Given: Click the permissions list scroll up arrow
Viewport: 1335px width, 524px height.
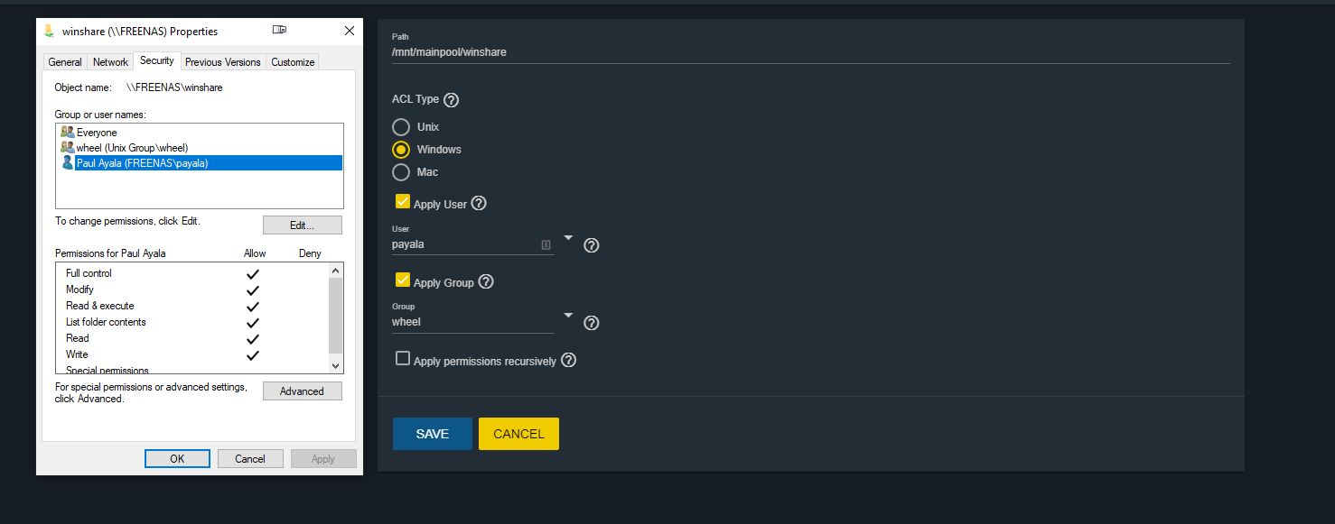Looking at the screenshot, I should pos(336,270).
